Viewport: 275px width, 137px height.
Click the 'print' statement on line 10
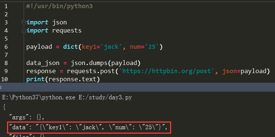pyautogui.click(x=35, y=79)
